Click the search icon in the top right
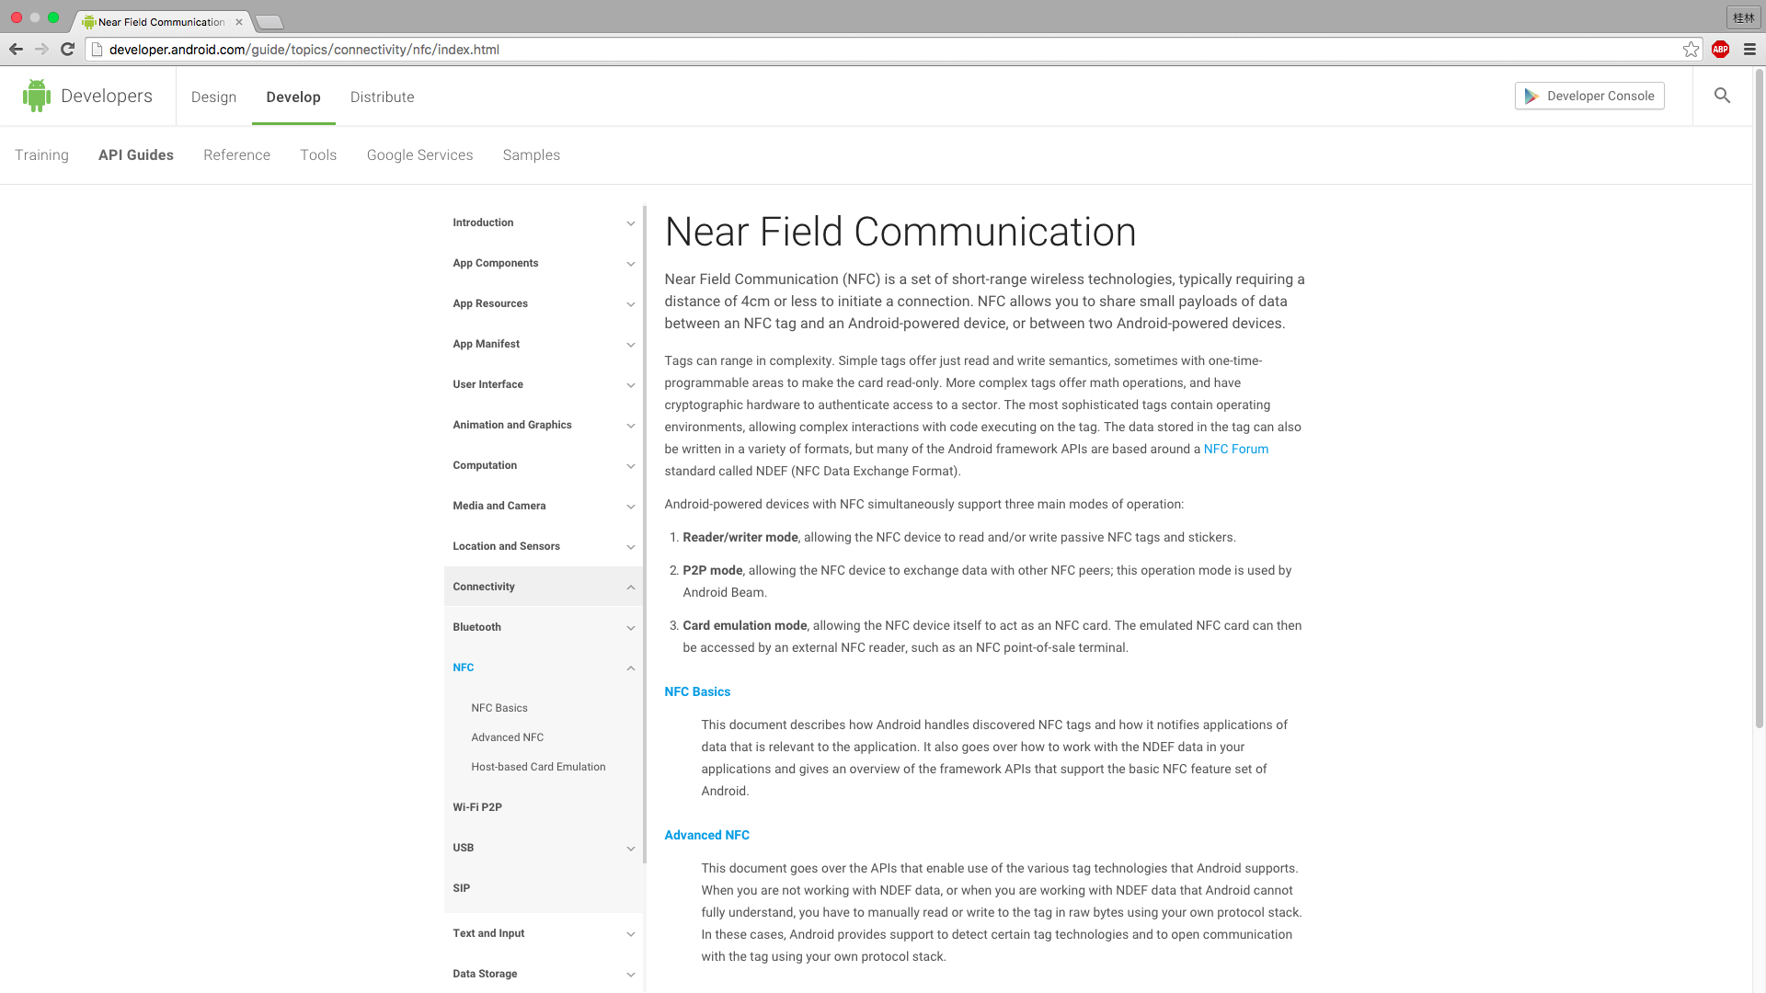Image resolution: width=1766 pixels, height=993 pixels. [x=1724, y=95]
